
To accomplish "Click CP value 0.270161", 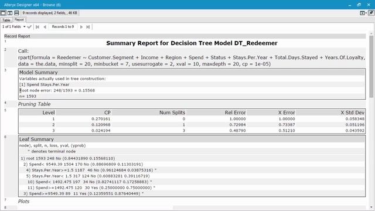I will 101,119.
